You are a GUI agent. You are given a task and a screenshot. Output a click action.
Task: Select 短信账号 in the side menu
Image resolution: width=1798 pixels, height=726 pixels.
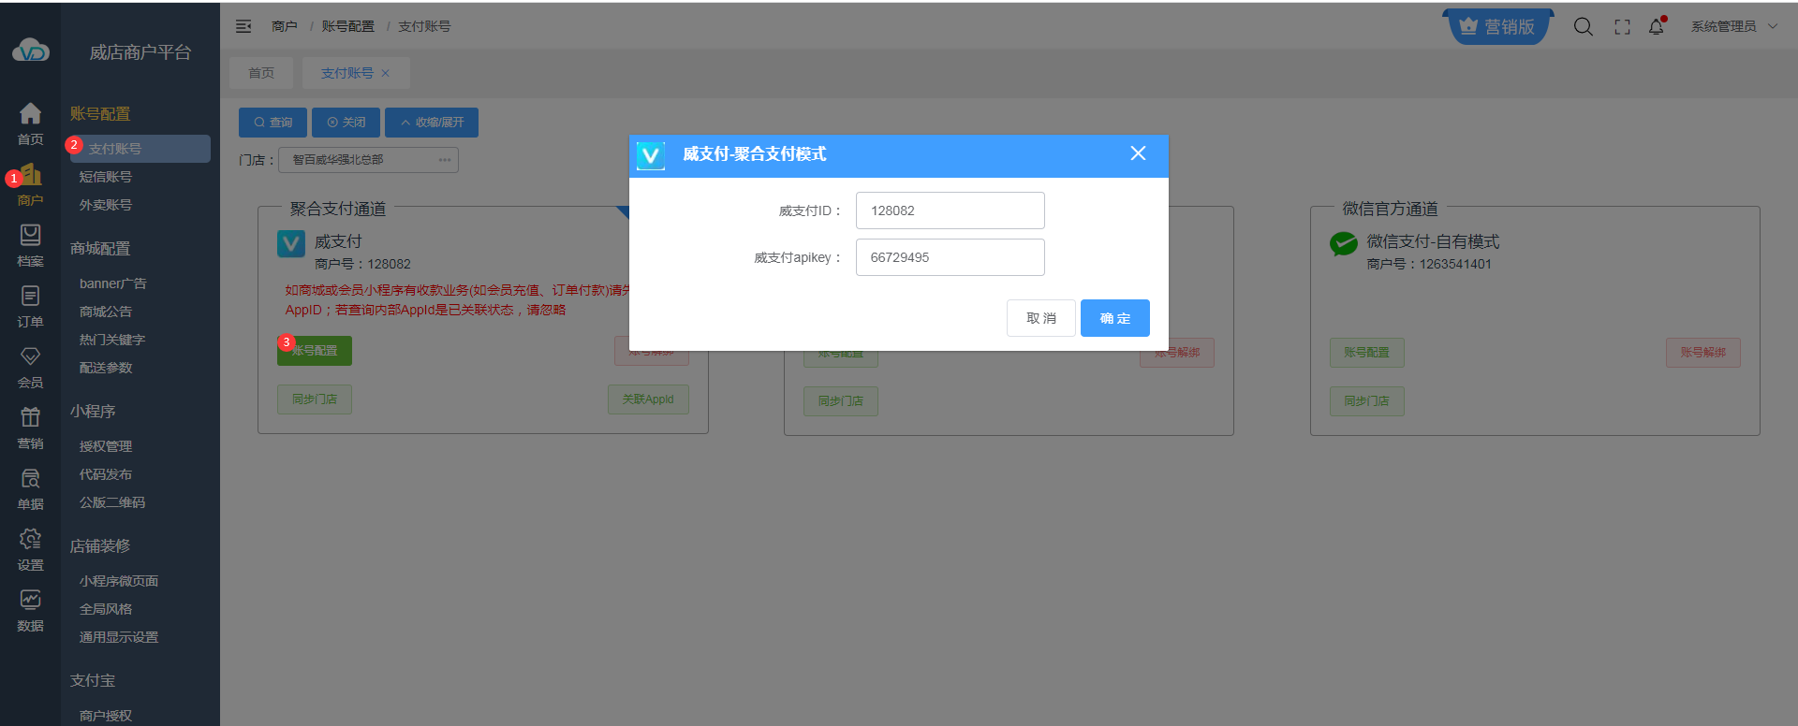tap(106, 177)
